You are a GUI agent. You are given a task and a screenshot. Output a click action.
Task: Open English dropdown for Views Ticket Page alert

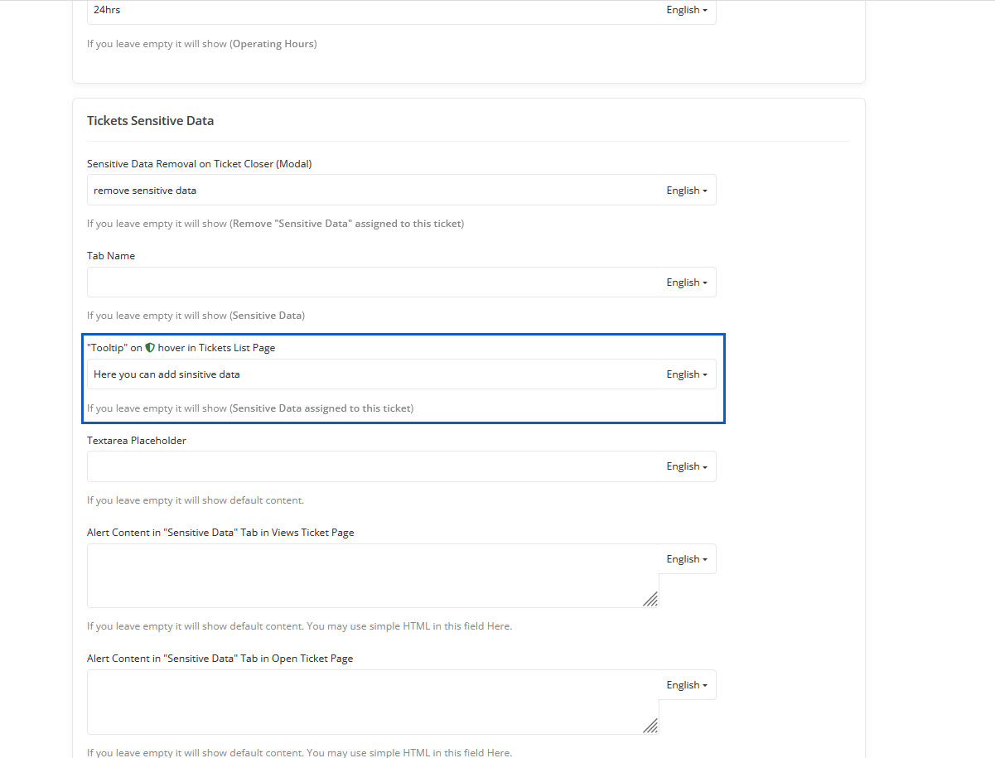coord(687,559)
